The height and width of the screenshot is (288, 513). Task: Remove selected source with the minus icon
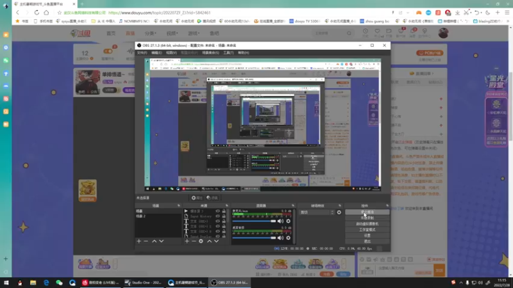point(194,241)
